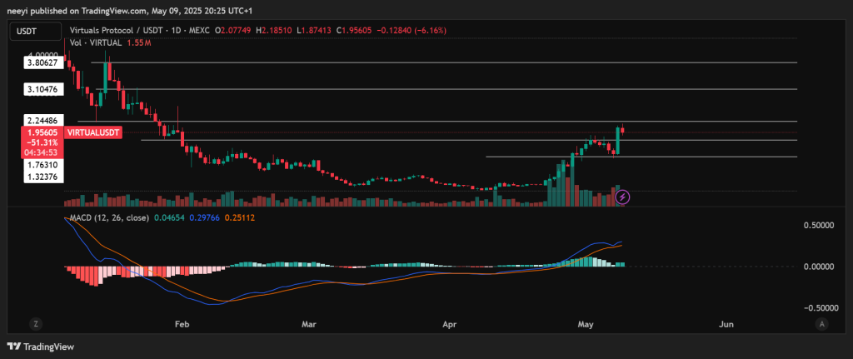Viewport: 853px width, 359px height.
Task: Click the Jun label on time axis
Action: (726, 323)
